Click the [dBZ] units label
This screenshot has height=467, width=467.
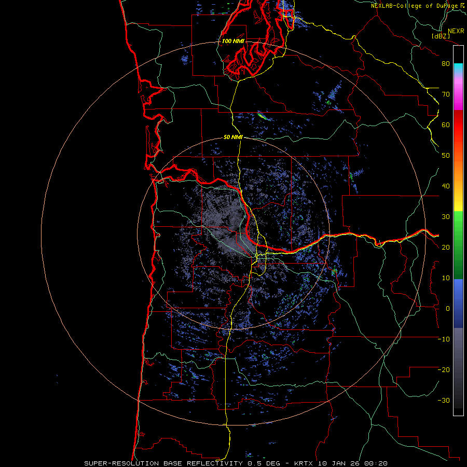[x=441, y=36]
